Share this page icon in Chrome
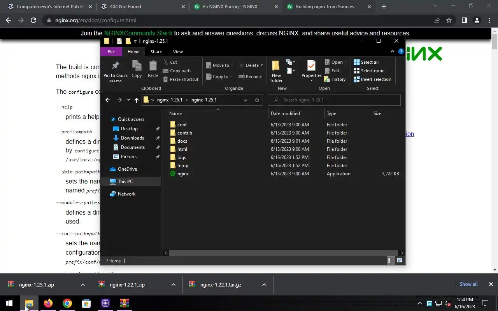The height and width of the screenshot is (311, 498). tap(437, 20)
